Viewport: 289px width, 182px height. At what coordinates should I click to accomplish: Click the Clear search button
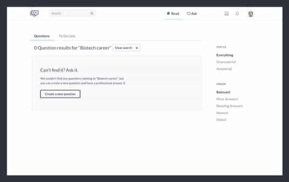[126, 48]
